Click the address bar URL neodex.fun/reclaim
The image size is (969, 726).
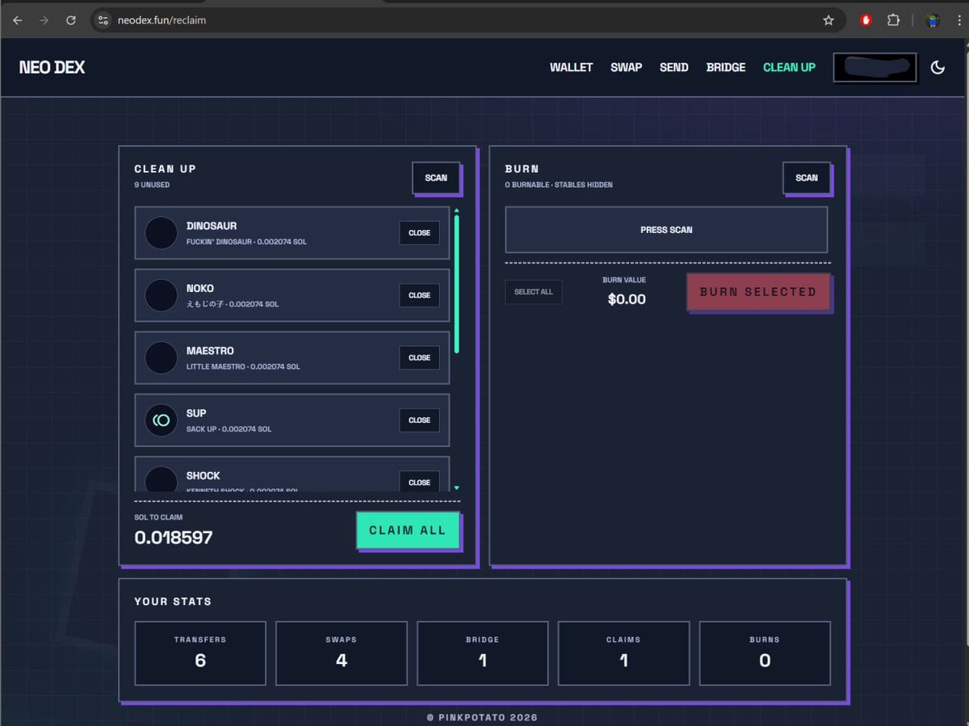click(164, 20)
